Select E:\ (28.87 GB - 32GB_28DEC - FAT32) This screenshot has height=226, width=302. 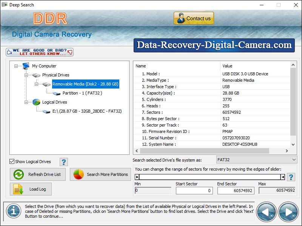coord(87,111)
